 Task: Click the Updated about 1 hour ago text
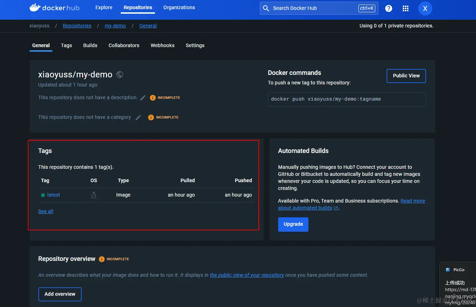coord(68,85)
